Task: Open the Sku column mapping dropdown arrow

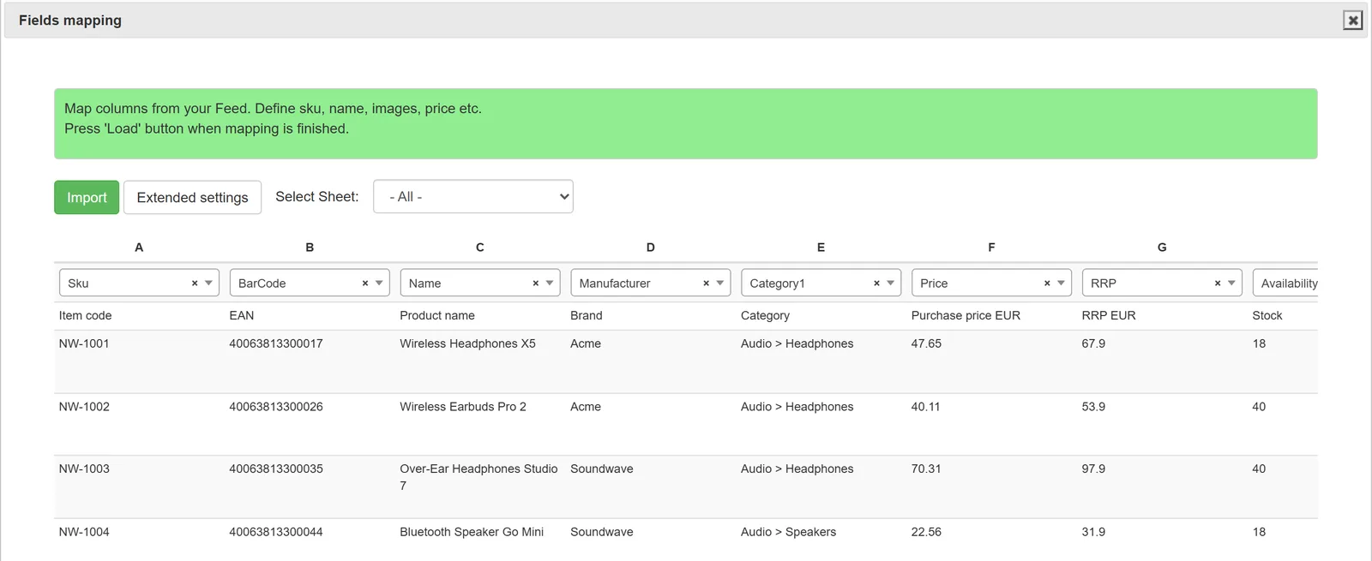Action: pos(208,283)
